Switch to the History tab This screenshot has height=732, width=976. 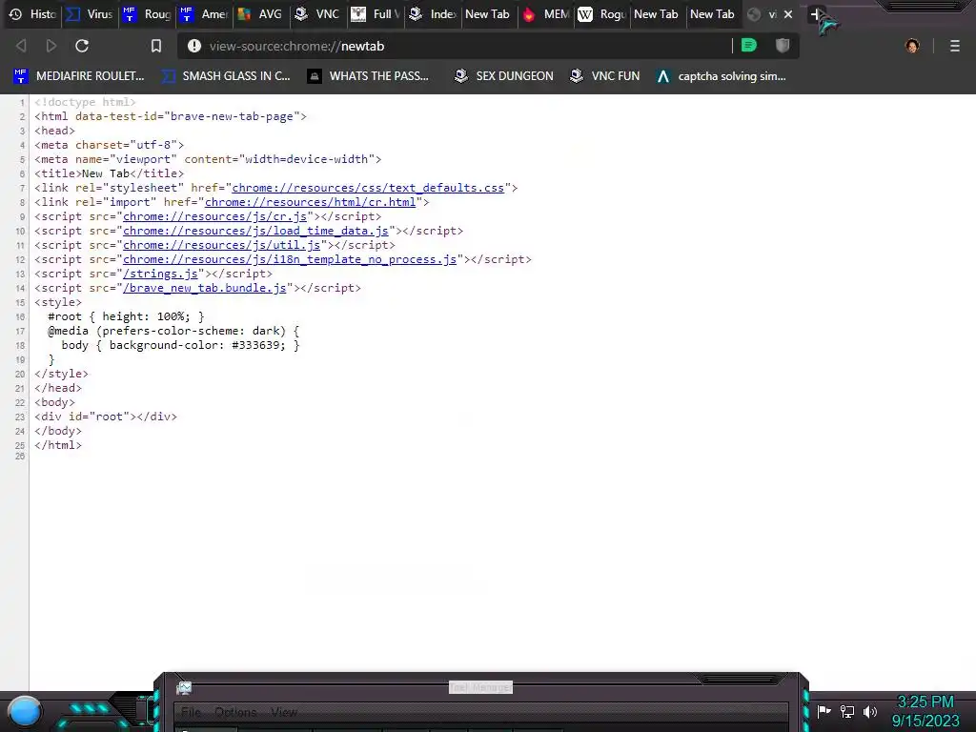[x=33, y=14]
